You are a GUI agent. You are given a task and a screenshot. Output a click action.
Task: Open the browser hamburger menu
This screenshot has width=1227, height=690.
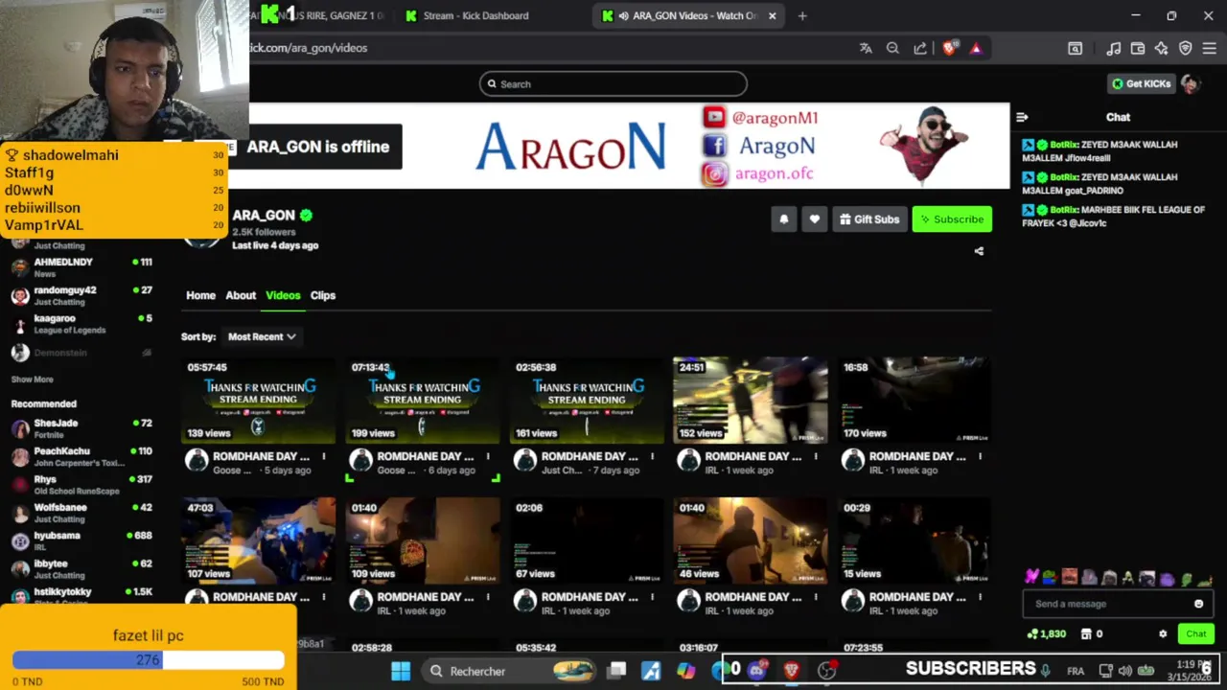click(x=1210, y=48)
